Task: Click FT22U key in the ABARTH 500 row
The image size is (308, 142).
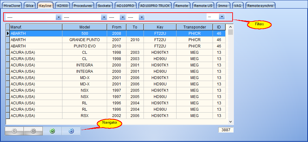Action: [160, 33]
